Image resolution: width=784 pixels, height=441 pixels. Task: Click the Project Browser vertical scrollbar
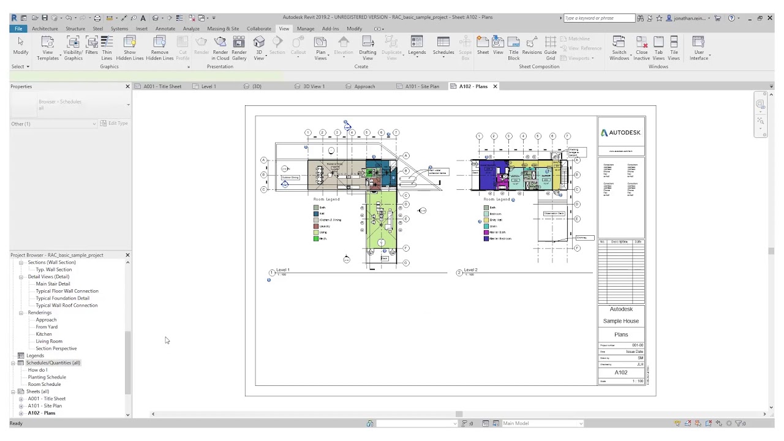click(x=127, y=363)
